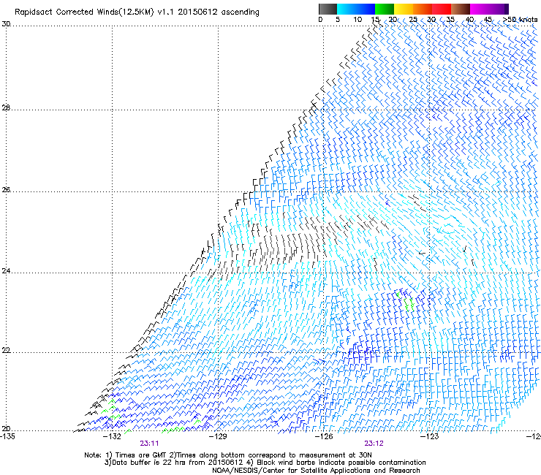Click the purple 23:12 time label
541x475 pixels.
(x=374, y=444)
